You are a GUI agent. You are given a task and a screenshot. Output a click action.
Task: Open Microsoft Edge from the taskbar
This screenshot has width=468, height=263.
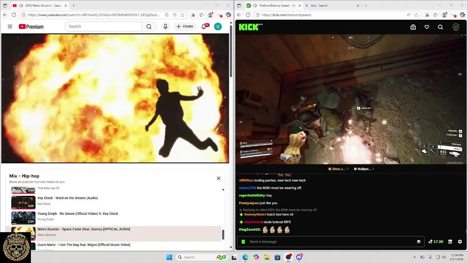point(245,257)
